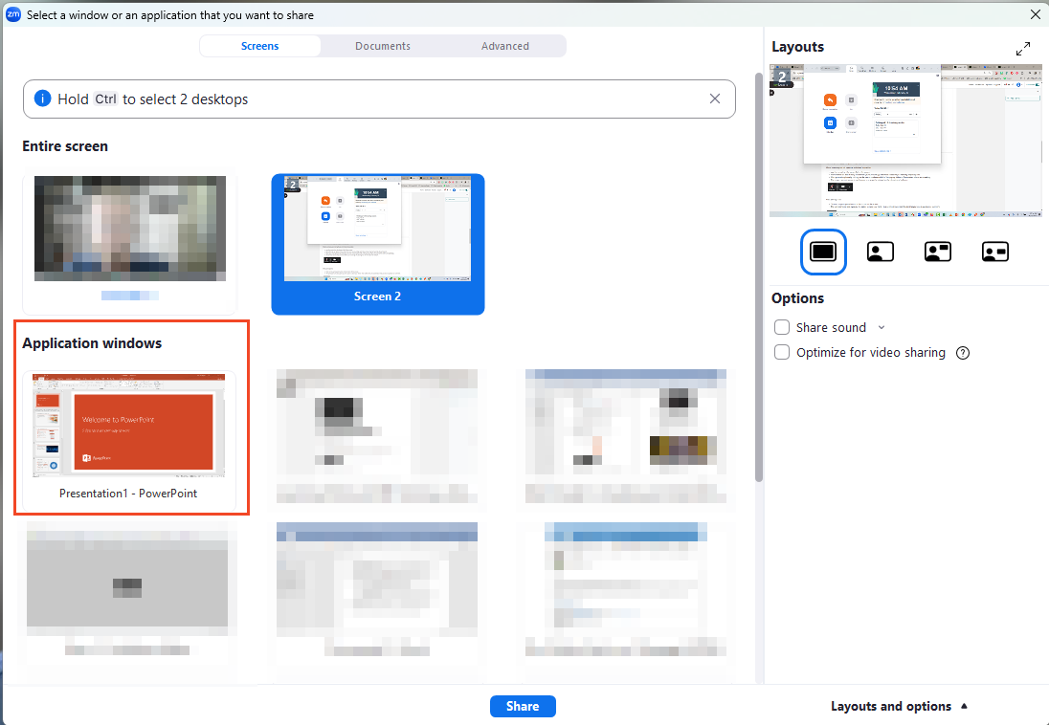Image resolution: width=1049 pixels, height=725 pixels.
Task: Click the Presentation1 - PowerPoint label
Action: pos(128,494)
